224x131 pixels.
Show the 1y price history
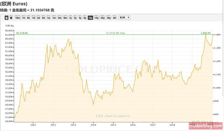[x=70, y=18]
